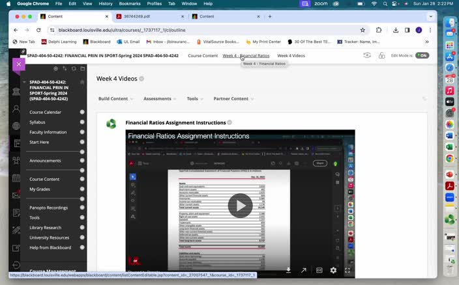Play the Financial Ratios Assignment video
459x285 pixels.
240,206
